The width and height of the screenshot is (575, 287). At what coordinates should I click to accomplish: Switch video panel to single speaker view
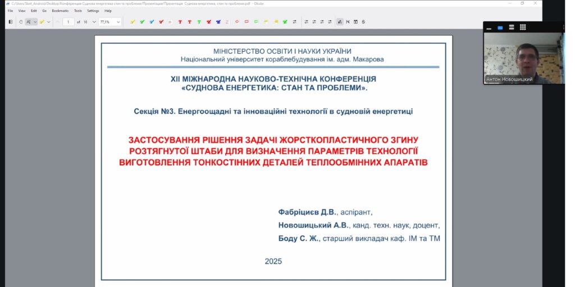point(500,27)
